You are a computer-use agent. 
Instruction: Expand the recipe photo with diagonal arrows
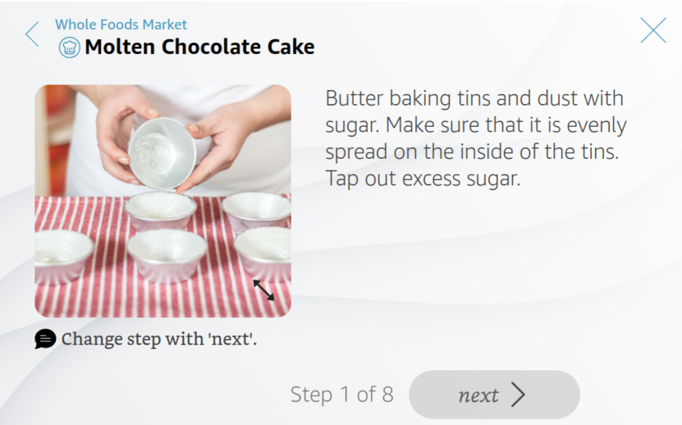click(x=263, y=290)
